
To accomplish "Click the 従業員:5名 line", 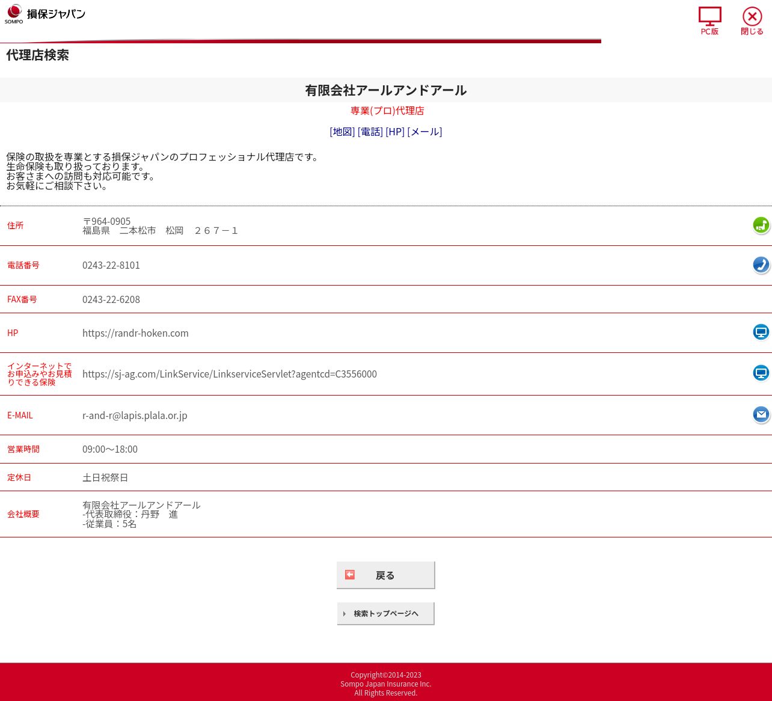I will tap(109, 524).
